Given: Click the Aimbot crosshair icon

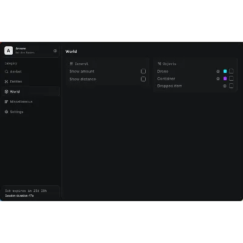Looking at the screenshot, I should 7,72.
